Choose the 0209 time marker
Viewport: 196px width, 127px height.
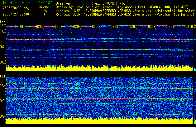point(170,27)
